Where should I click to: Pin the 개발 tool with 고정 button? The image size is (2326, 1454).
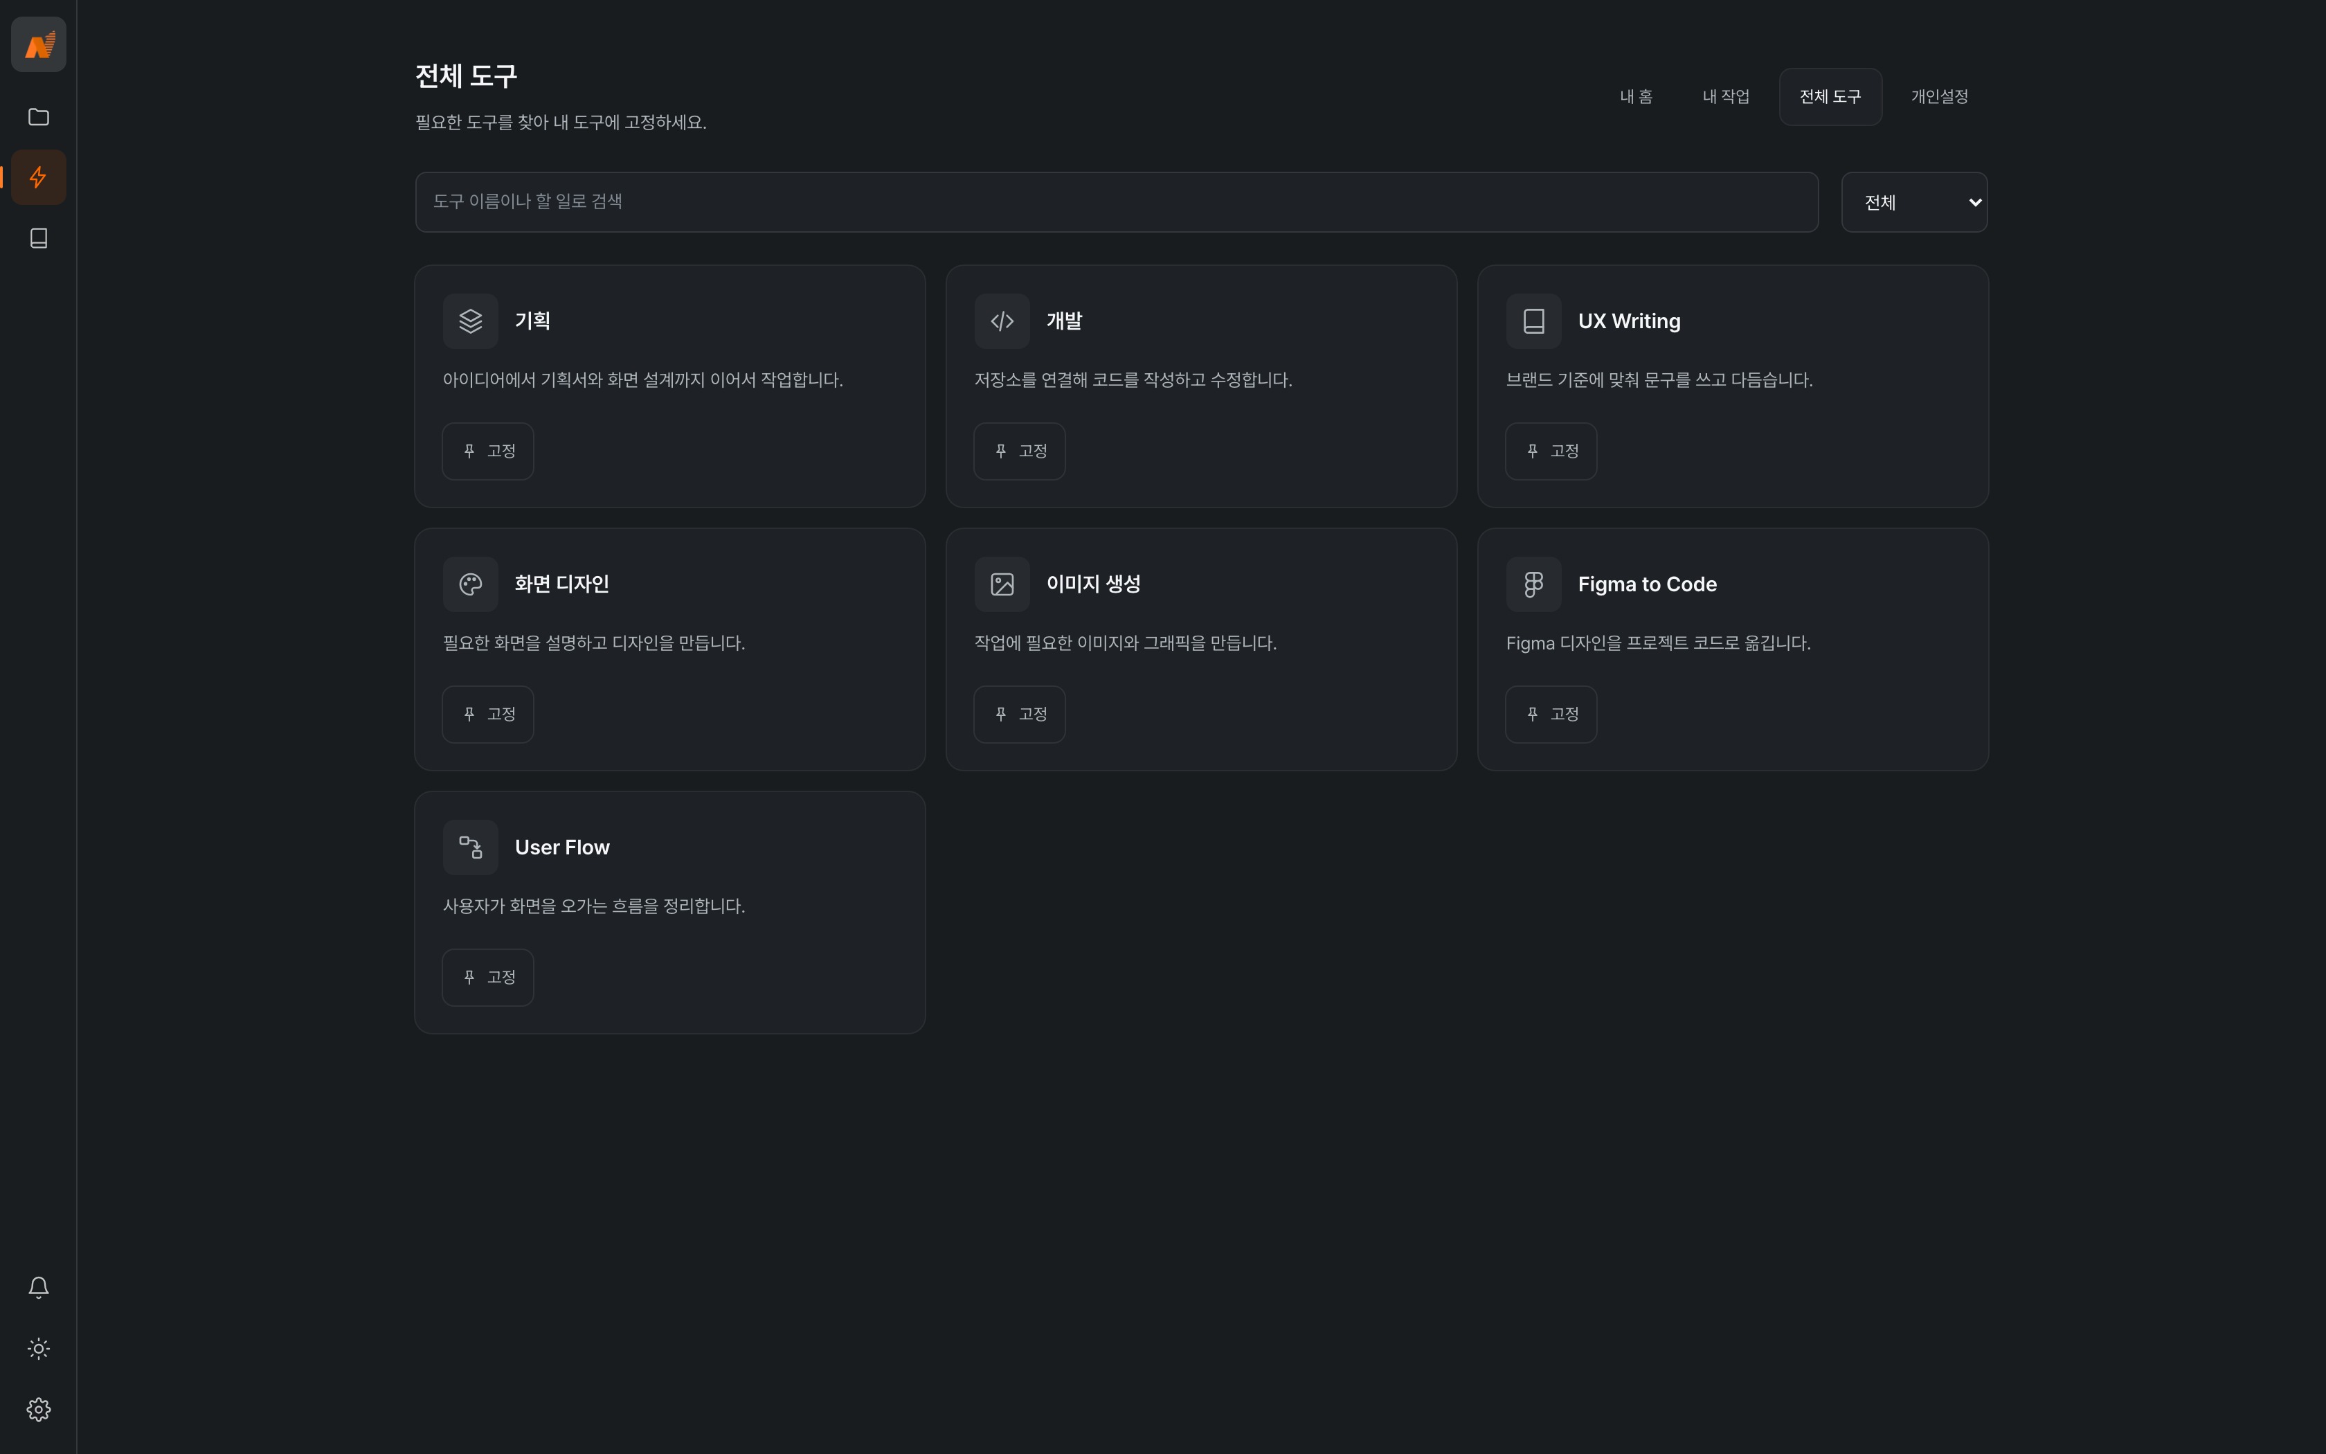click(1019, 451)
